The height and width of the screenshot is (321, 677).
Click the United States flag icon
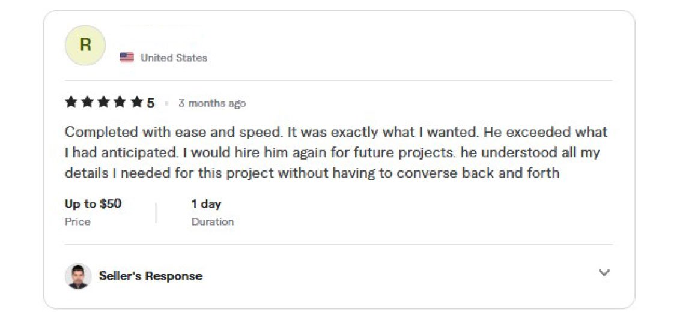(x=127, y=58)
